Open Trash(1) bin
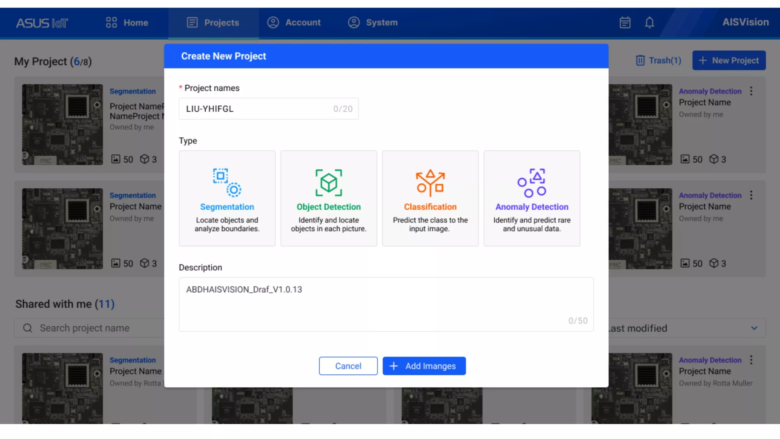 click(x=658, y=60)
